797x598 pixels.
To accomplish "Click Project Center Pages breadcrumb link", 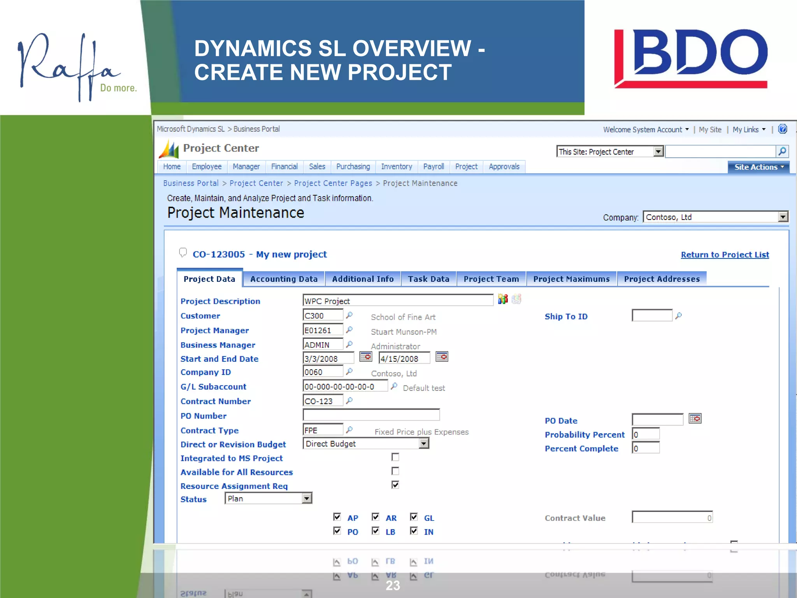I will coord(333,183).
